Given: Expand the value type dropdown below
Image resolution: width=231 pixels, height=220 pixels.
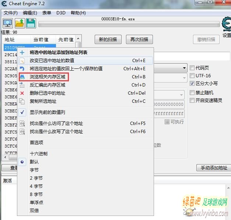Looking at the screenshot, I should click(184, 78).
